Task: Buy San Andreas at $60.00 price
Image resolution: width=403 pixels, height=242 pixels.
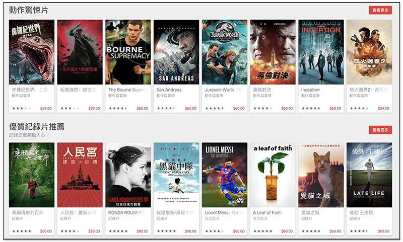Action: pos(190,108)
